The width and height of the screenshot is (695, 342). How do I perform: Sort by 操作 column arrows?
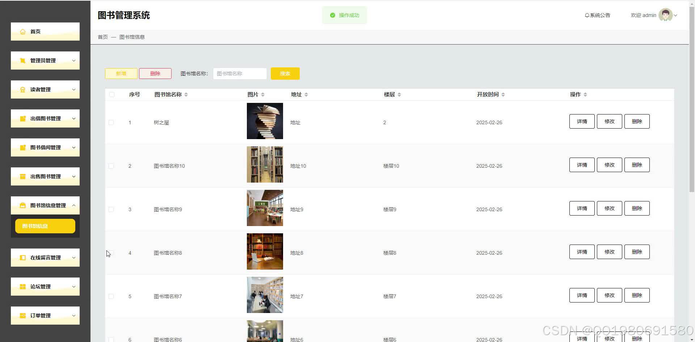tap(585, 95)
